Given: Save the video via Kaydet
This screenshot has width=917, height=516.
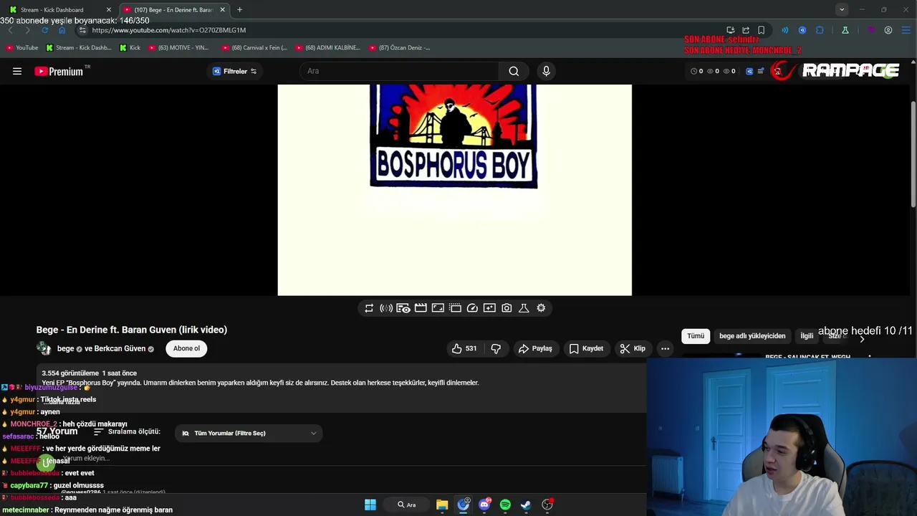Looking at the screenshot, I should 586,348.
